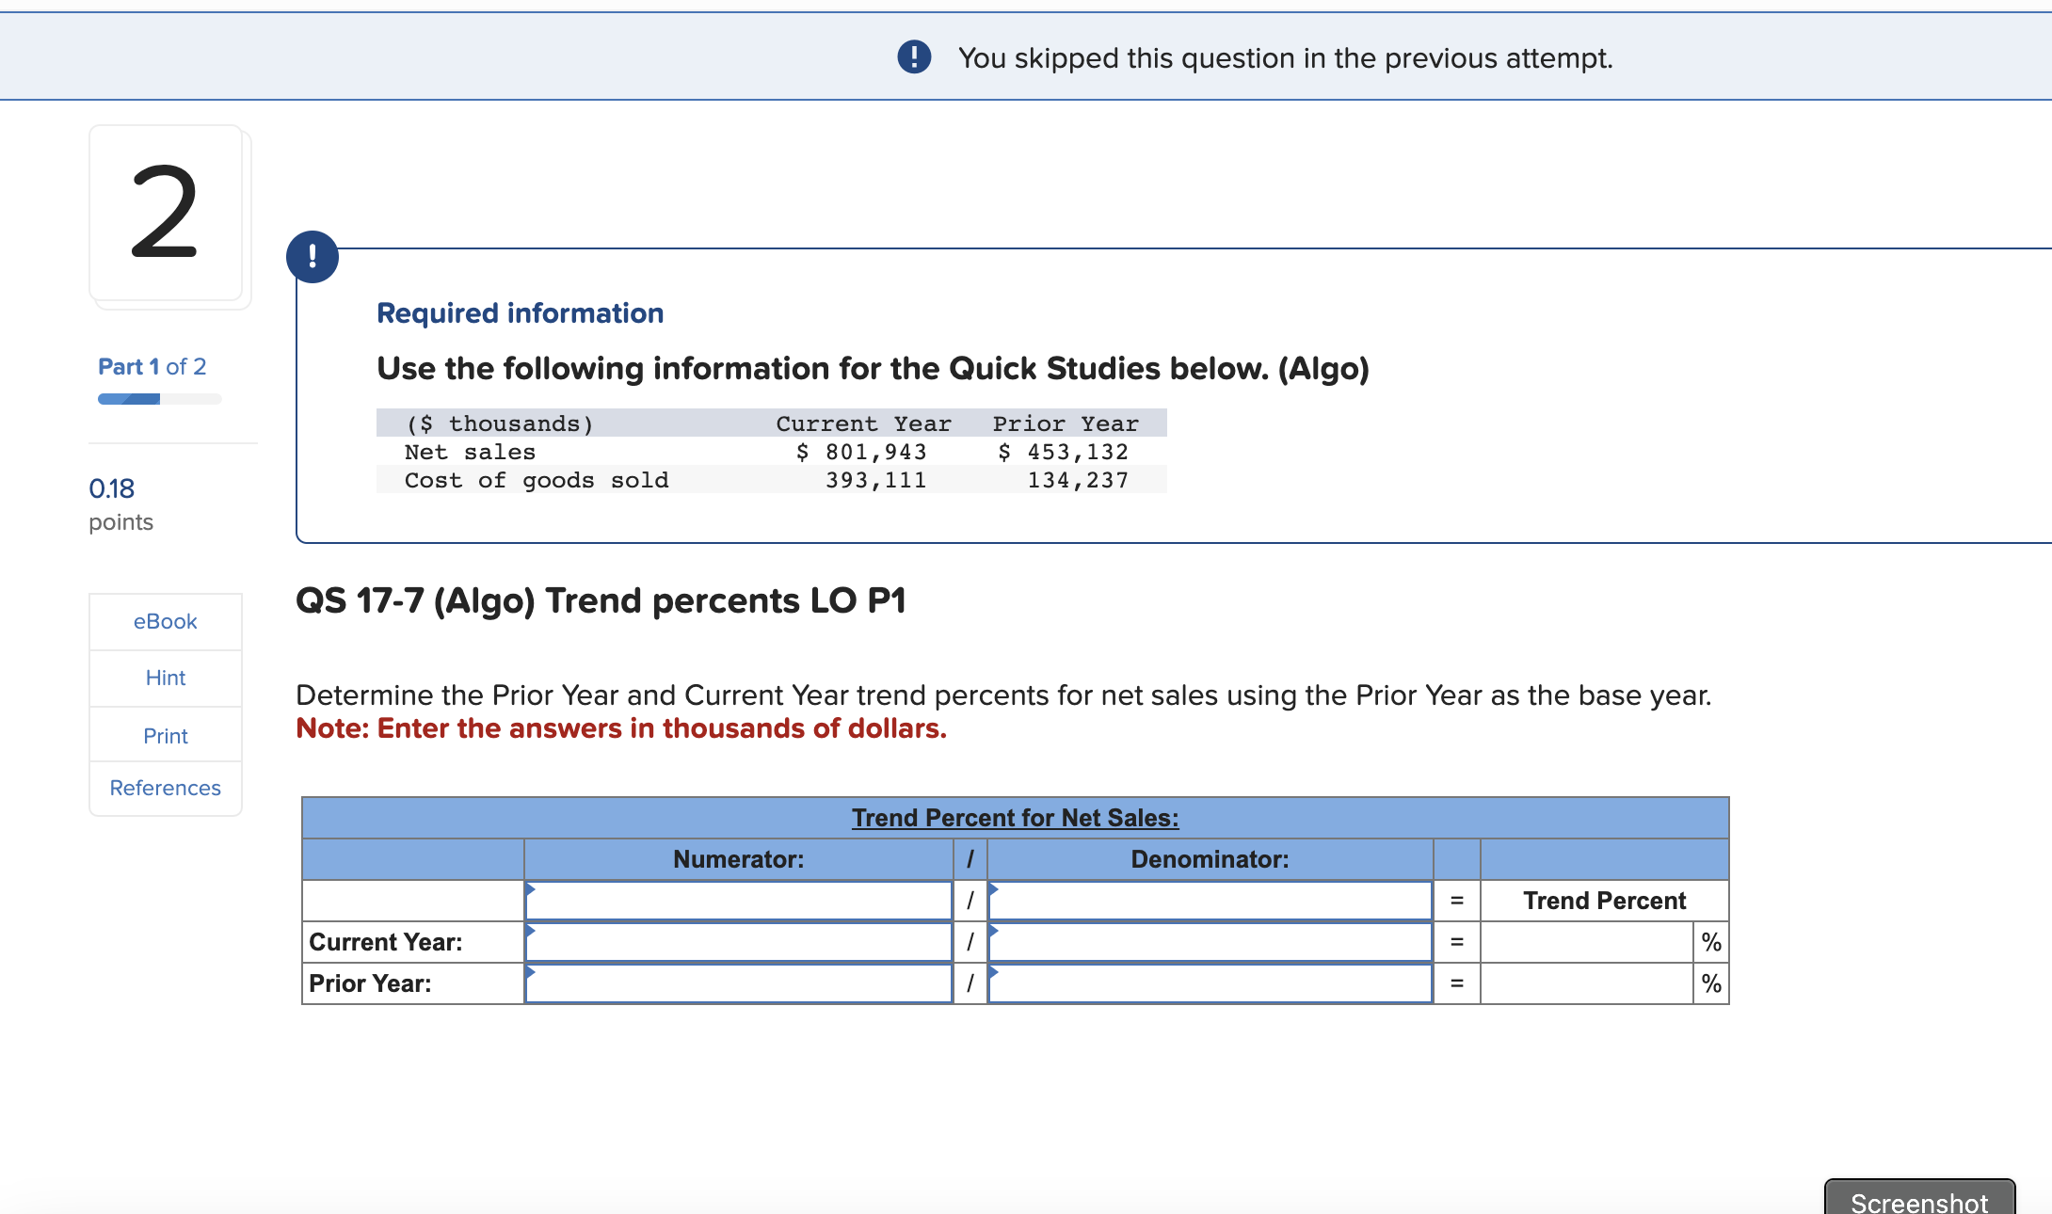Open the References link

166,788
